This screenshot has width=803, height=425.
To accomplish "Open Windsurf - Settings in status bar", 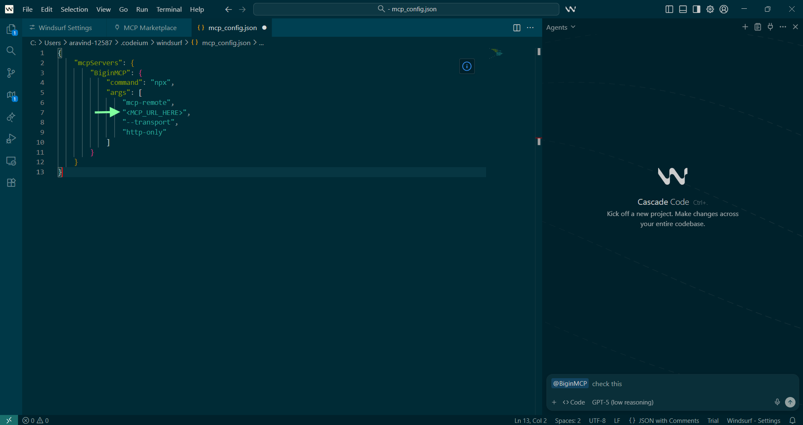I will point(754,420).
